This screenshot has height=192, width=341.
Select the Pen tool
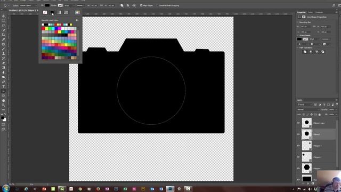click(4, 82)
